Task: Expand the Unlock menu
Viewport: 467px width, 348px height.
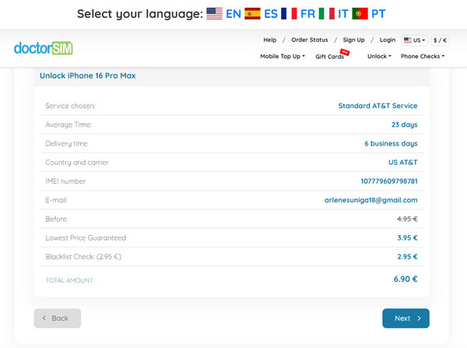Action: click(379, 56)
